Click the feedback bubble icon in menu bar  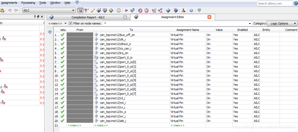pos(77,2)
